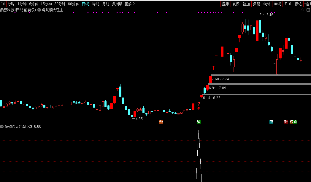311x182 pixels.
Task: Toggle the right side panel icon
Action: point(308,10)
